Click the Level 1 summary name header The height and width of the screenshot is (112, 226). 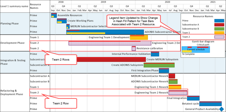coord(14,6)
